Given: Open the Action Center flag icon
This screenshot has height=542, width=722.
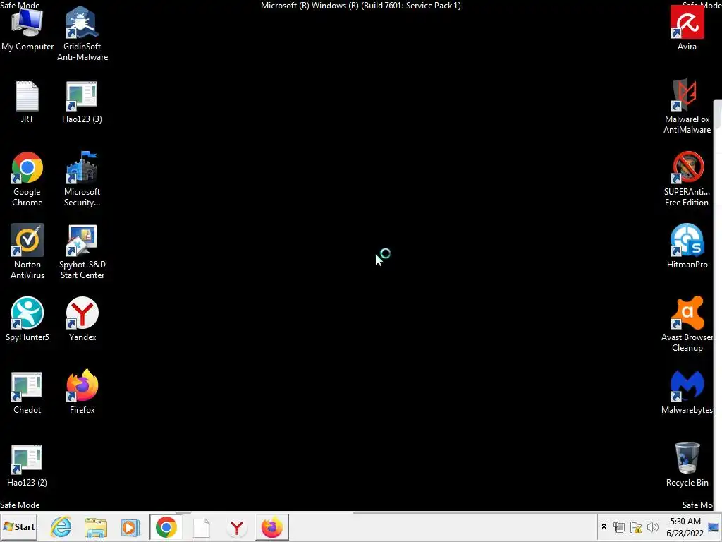Looking at the screenshot, I should (636, 527).
